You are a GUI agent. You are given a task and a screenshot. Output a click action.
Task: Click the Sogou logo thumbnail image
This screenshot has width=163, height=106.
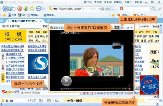tap(38, 64)
